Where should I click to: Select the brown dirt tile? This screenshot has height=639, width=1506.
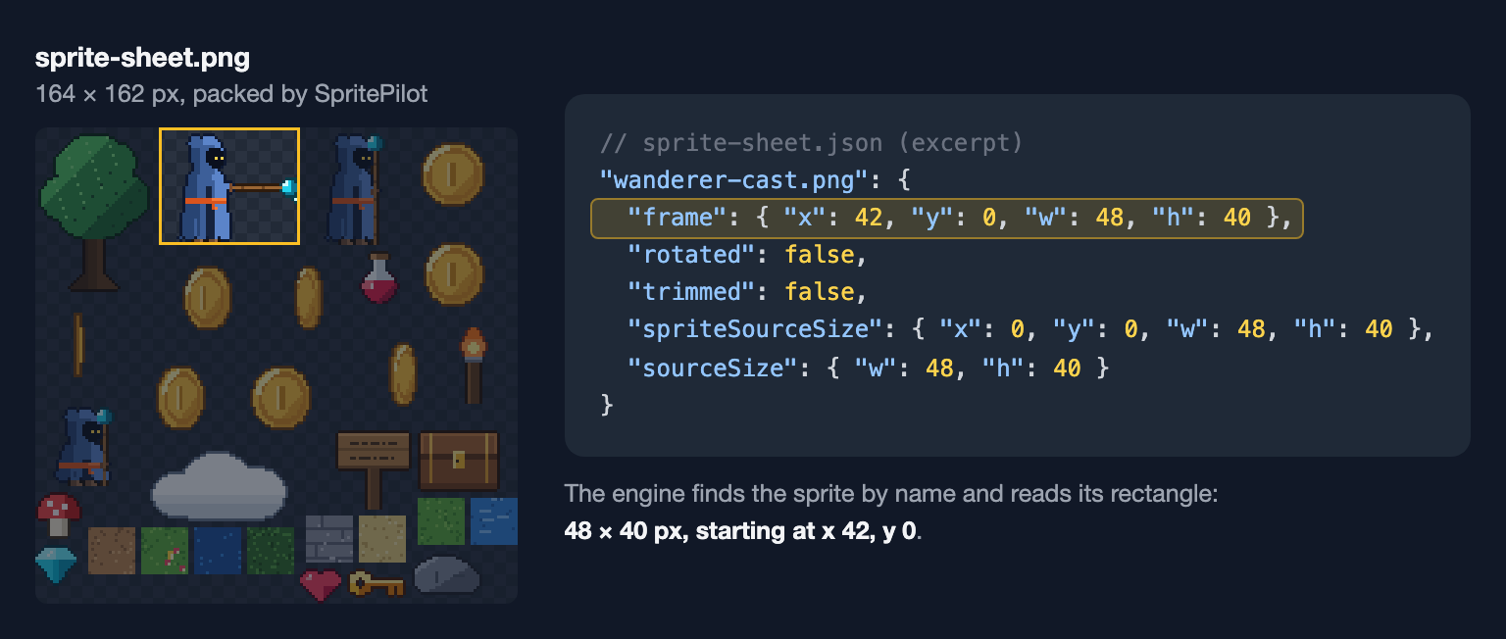(111, 551)
